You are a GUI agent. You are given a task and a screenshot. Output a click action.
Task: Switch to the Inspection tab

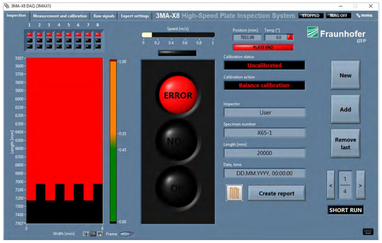[16, 16]
